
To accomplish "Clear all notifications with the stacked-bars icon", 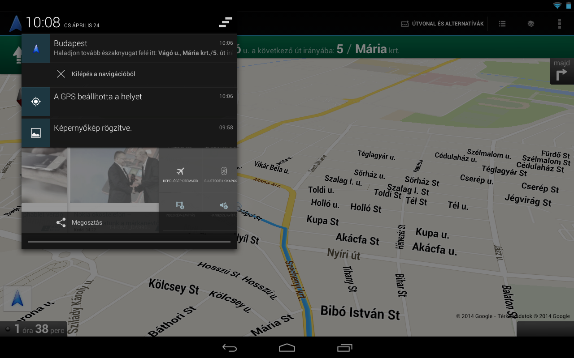I will 226,22.
